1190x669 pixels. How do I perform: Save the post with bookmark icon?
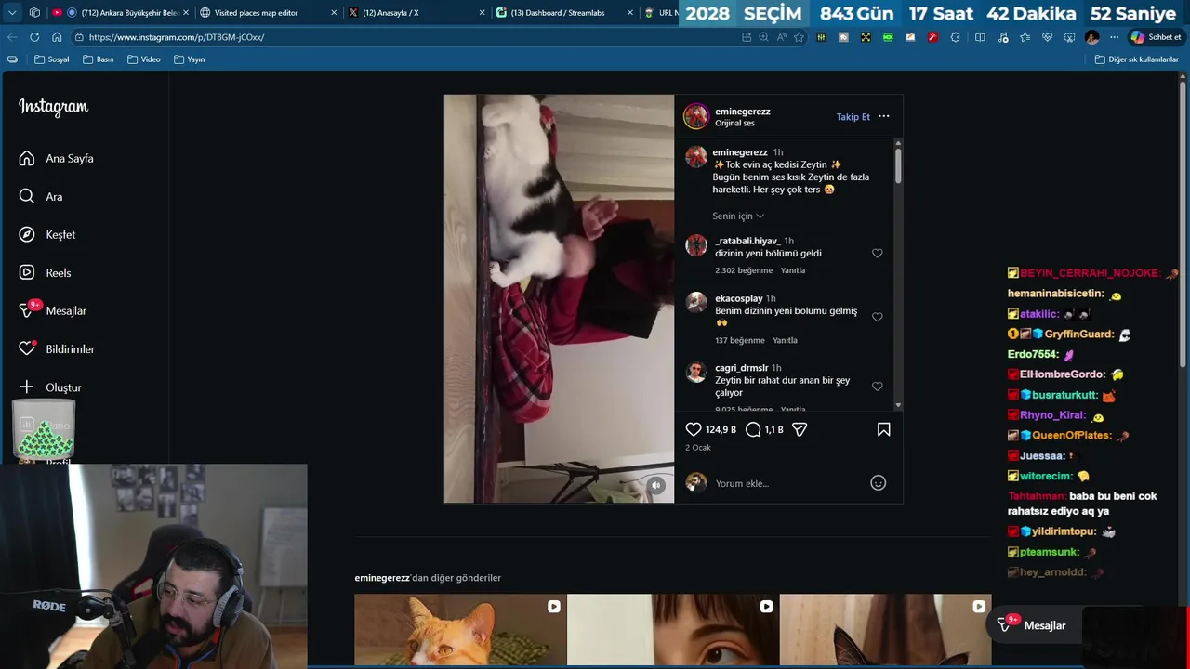(x=883, y=429)
